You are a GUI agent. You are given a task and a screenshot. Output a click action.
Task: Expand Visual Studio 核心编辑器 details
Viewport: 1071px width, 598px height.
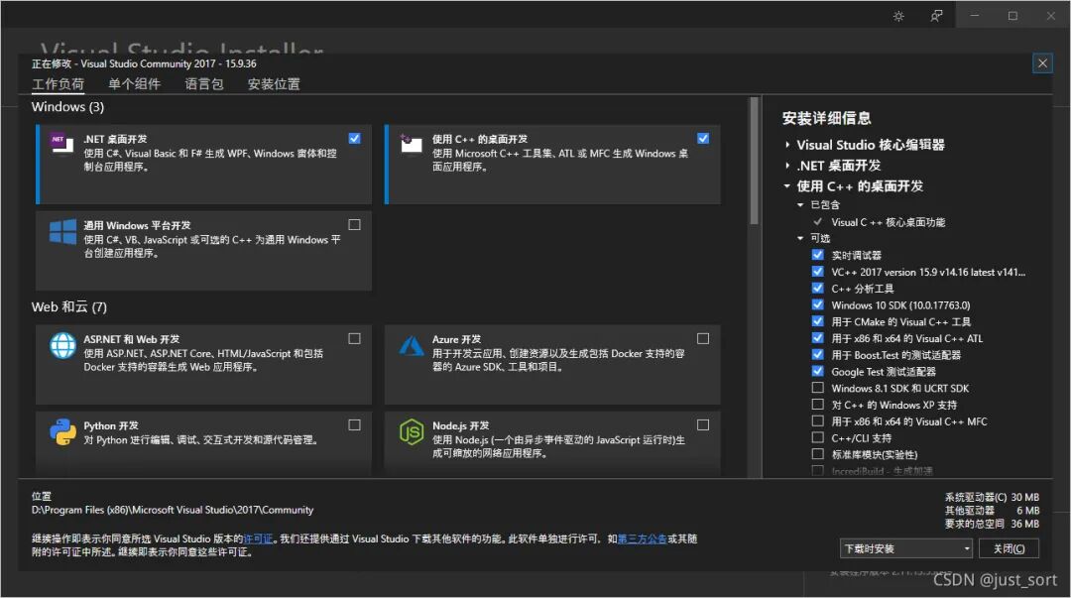787,145
